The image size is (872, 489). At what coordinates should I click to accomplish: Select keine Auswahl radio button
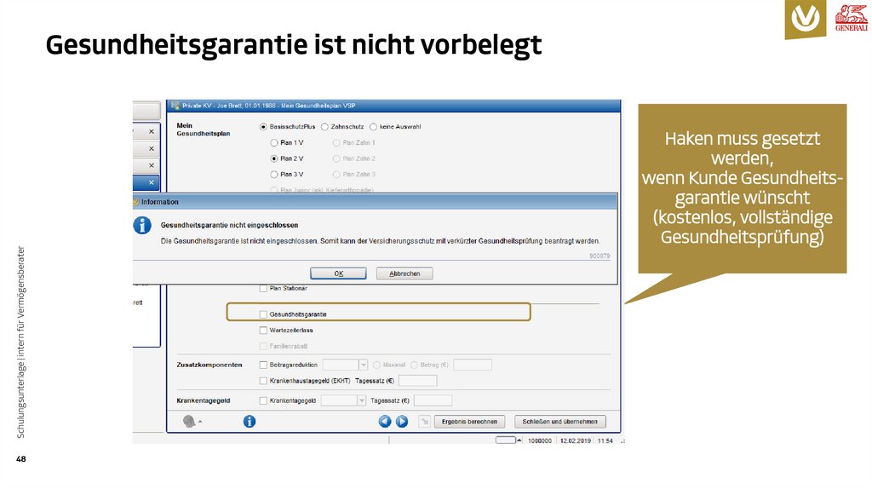tap(373, 127)
